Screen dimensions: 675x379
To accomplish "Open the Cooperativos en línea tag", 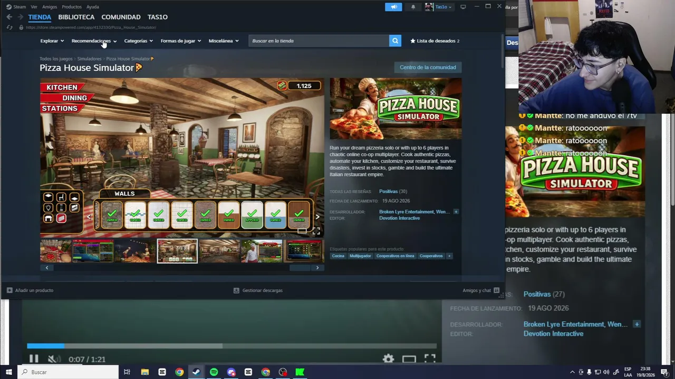I will coord(395,256).
